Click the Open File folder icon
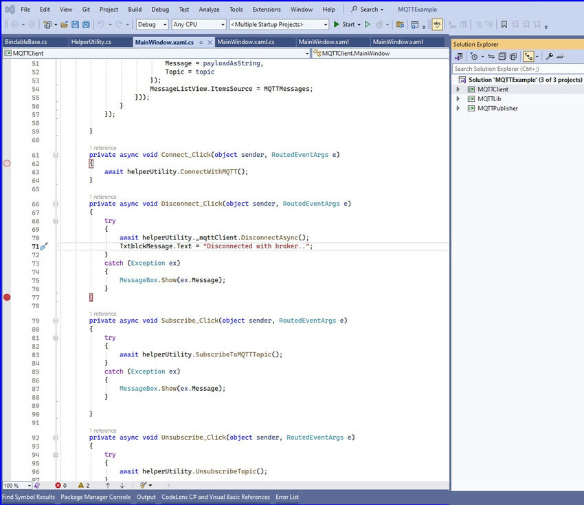The image size is (584, 505). (x=64, y=25)
